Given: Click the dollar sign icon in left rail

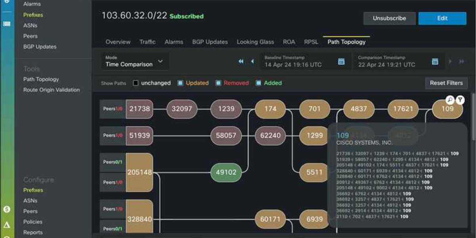Looking at the screenshot, I should (x=7, y=209).
